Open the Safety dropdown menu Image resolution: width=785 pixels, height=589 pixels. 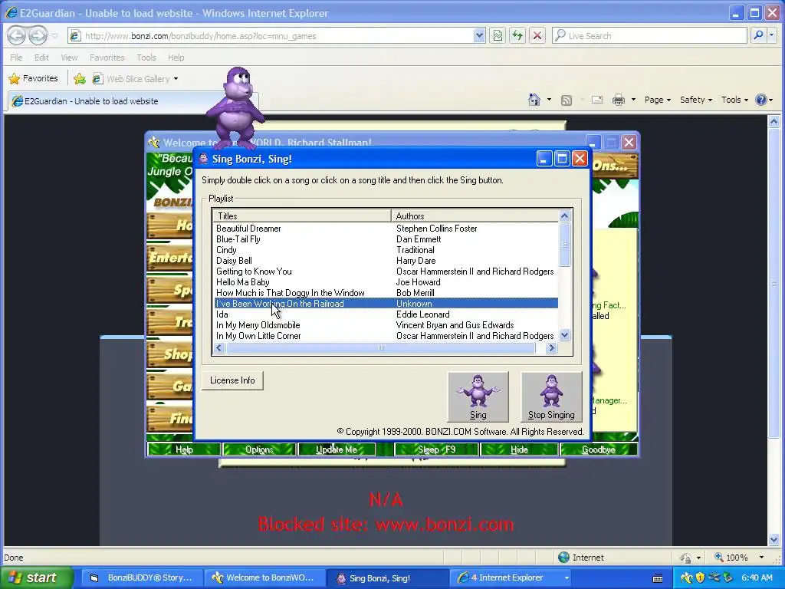click(x=696, y=100)
